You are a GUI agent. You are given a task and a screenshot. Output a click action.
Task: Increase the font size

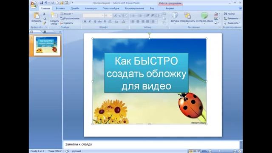[115, 16]
